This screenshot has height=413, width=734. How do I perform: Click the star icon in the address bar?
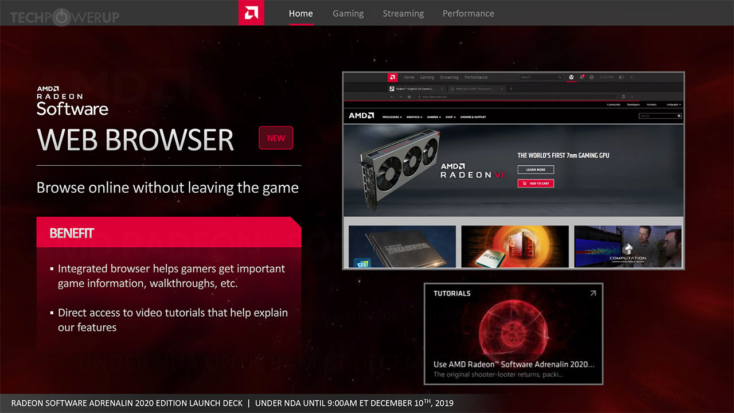[419, 97]
